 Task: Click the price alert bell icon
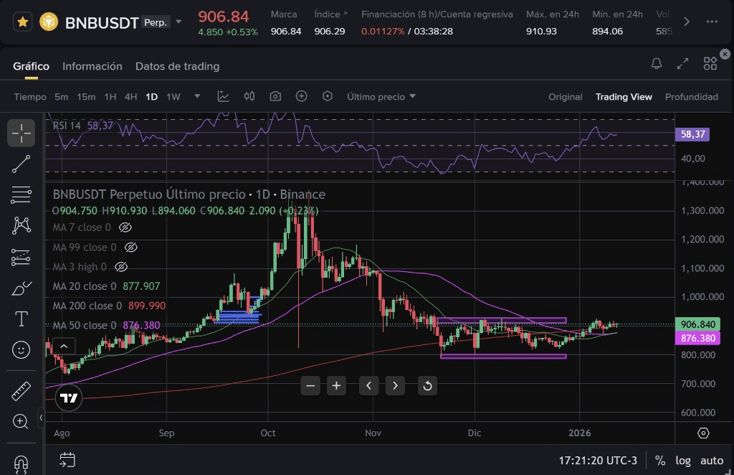(657, 65)
